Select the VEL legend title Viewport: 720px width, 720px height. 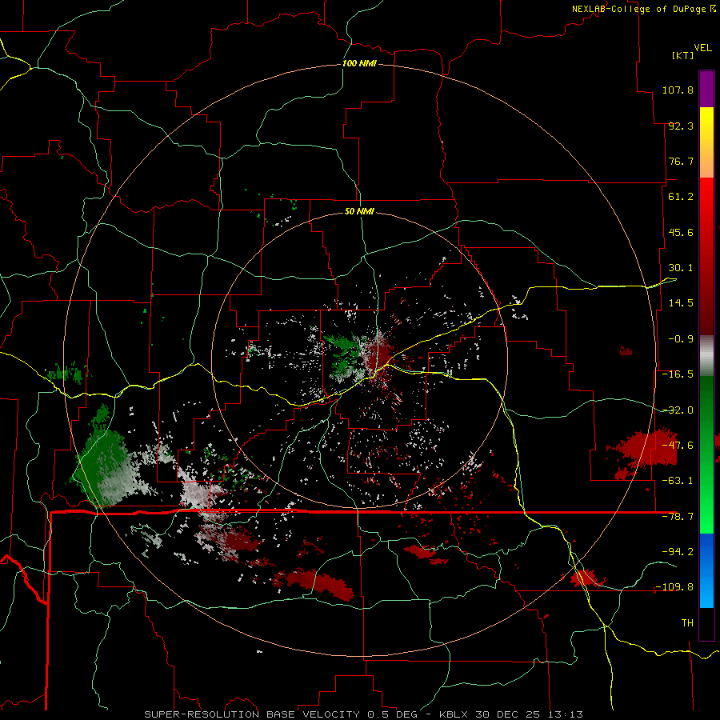pos(702,48)
